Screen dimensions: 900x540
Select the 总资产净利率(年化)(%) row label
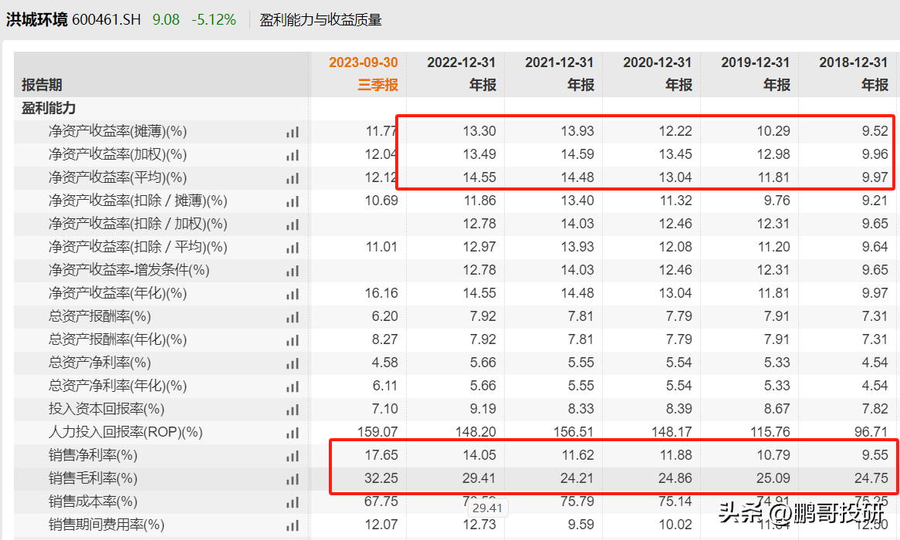tap(117, 386)
